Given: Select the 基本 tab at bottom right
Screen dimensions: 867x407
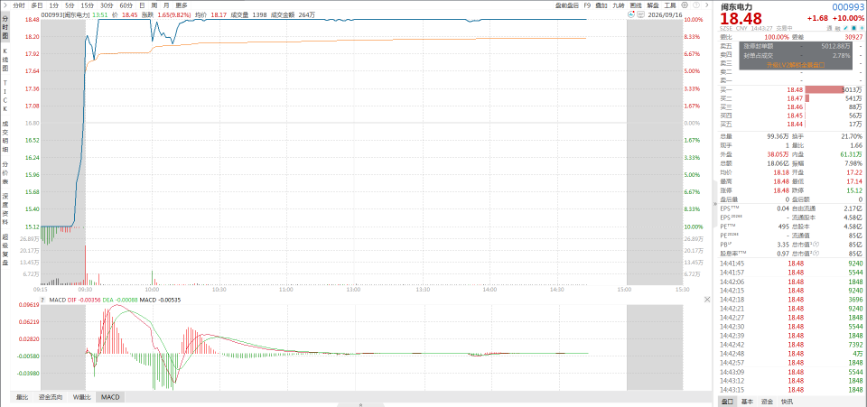Looking at the screenshot, I should click(x=747, y=402).
